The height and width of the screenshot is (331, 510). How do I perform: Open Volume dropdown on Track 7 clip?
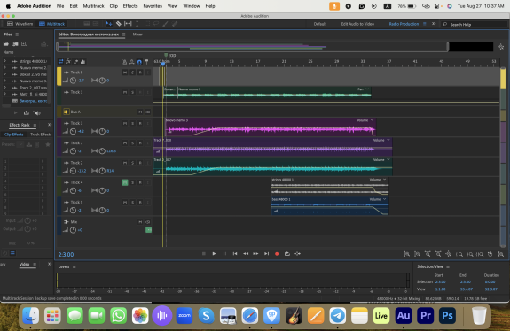point(388,140)
